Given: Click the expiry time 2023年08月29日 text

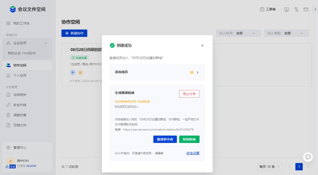Looking at the screenshot, I should tap(132, 101).
